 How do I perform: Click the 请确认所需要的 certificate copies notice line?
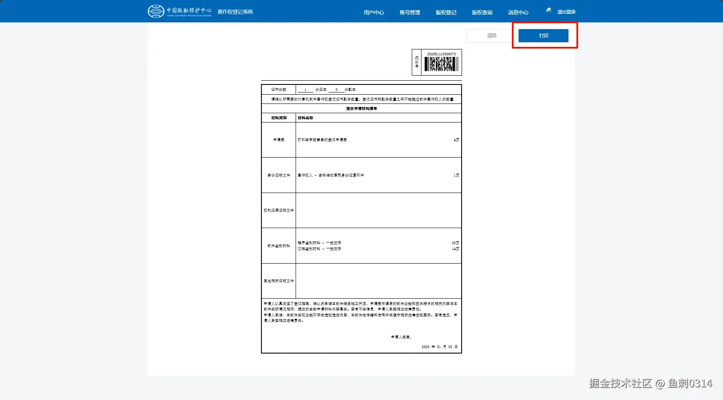(362, 99)
